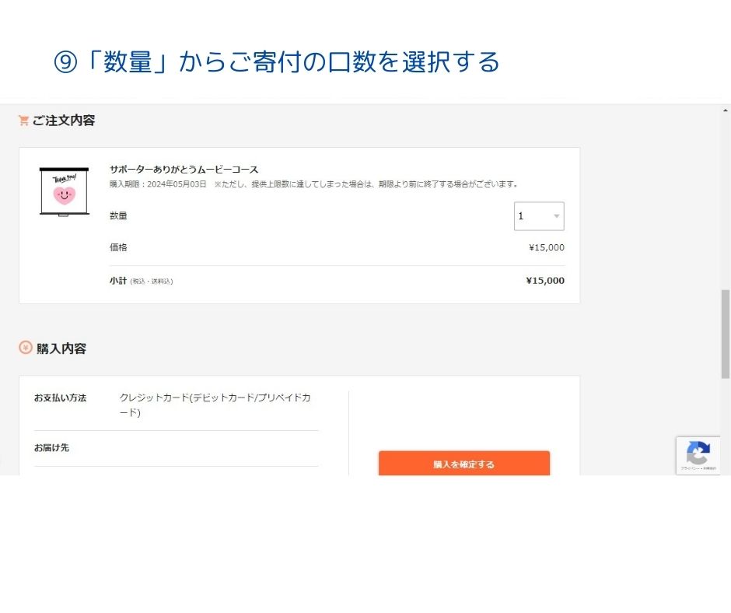Image resolution: width=731 pixels, height=613 pixels.
Task: Click the 購入を確定する button
Action: tap(463, 464)
